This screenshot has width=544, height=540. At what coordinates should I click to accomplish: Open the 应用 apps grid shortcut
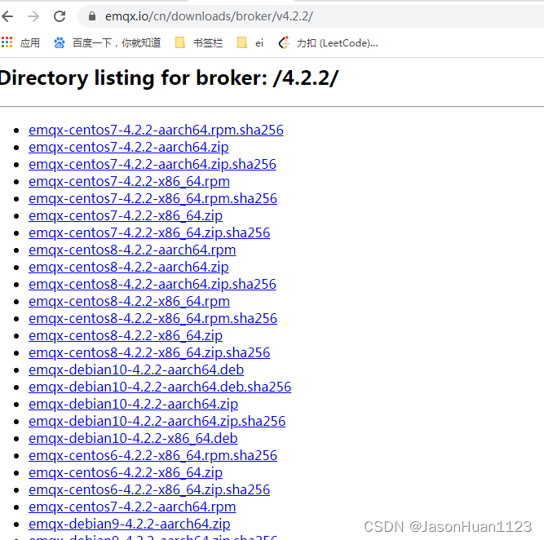point(20,42)
